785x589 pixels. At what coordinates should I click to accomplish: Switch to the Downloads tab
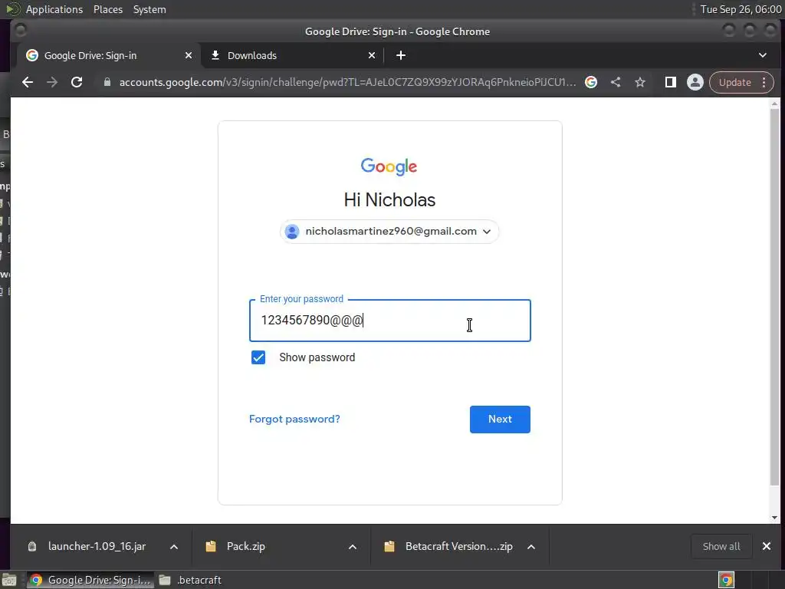coord(292,55)
